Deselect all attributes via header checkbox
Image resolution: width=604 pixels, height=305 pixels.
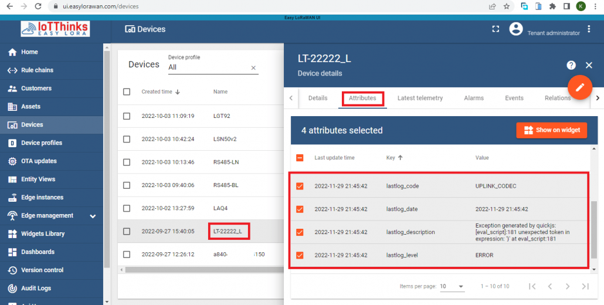point(300,158)
